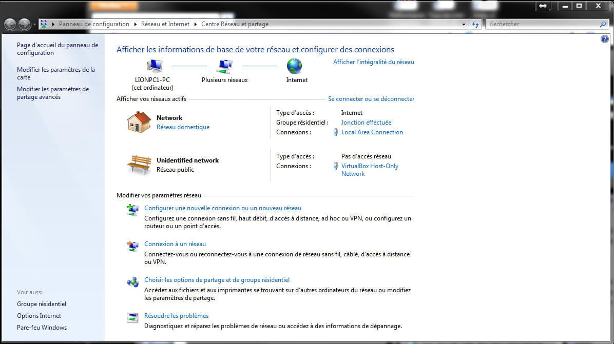The height and width of the screenshot is (344, 614).
Task: Open the address bar history dropdown arrow
Action: coord(464,24)
